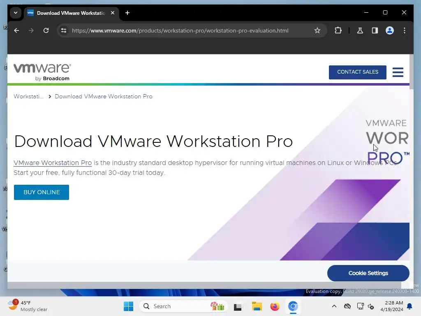Open the clock showing 2:28 AM
This screenshot has width=421, height=316.
(x=392, y=306)
